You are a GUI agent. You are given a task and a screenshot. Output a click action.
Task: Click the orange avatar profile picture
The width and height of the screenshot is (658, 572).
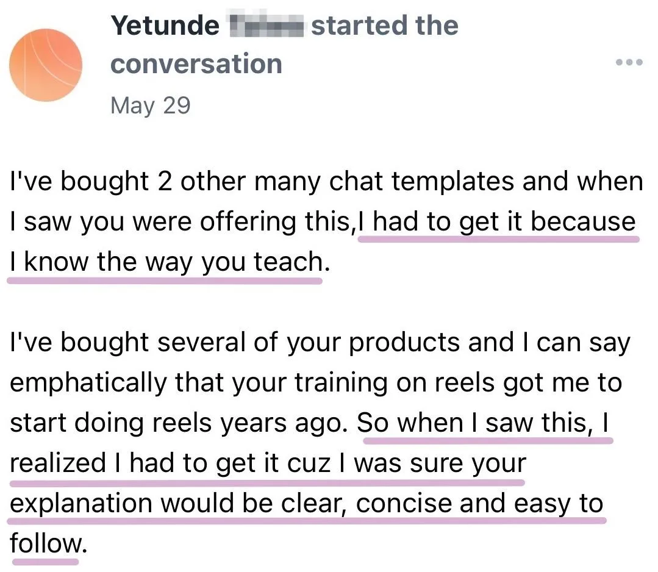46,65
